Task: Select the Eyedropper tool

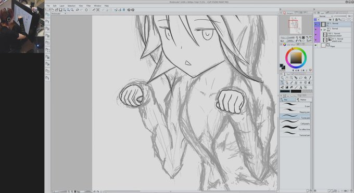Action: 310,78
